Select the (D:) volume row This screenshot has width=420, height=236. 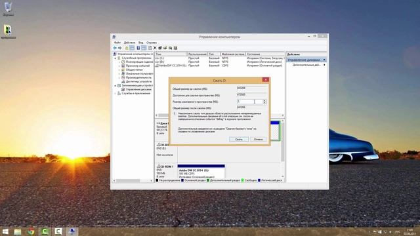(x=219, y=62)
